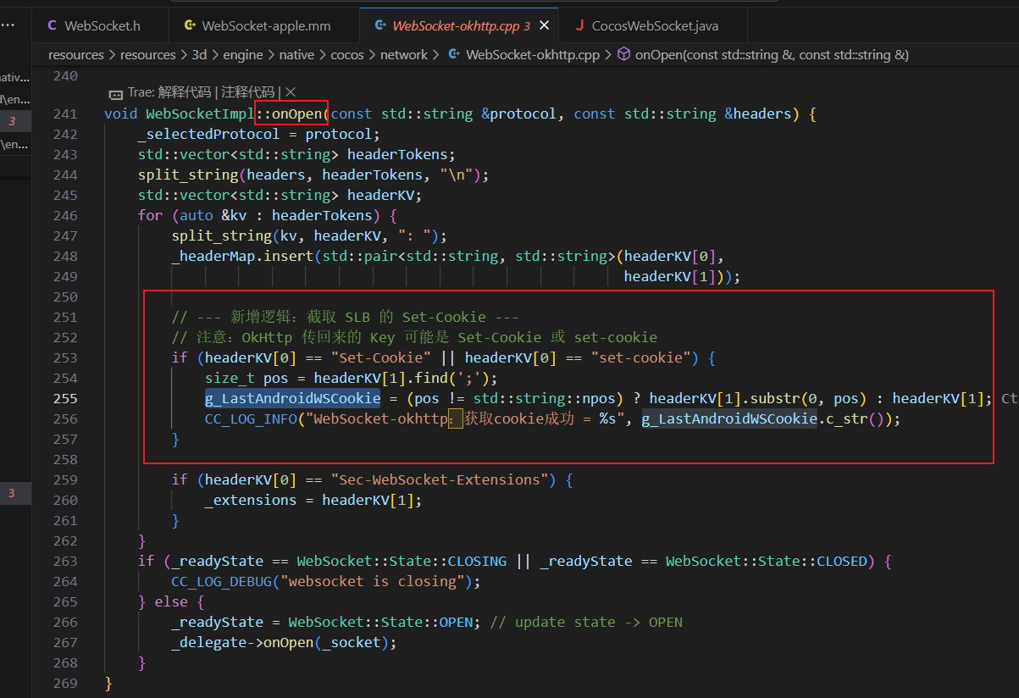Open the cocos breadcrumb segment
1019x698 pixels.
click(346, 54)
